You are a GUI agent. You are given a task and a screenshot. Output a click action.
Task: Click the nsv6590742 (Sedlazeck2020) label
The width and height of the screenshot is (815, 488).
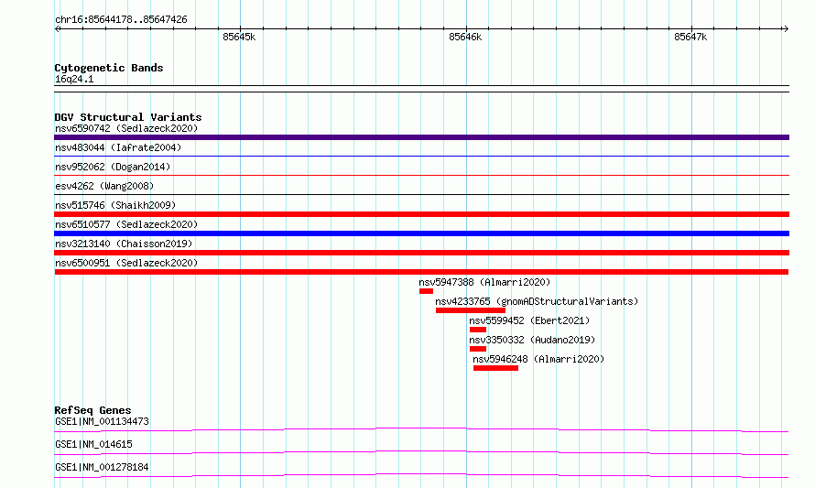point(126,128)
